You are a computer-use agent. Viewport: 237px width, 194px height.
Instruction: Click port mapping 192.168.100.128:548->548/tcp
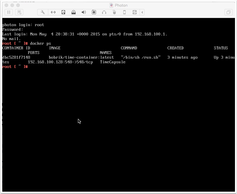coord(60,62)
